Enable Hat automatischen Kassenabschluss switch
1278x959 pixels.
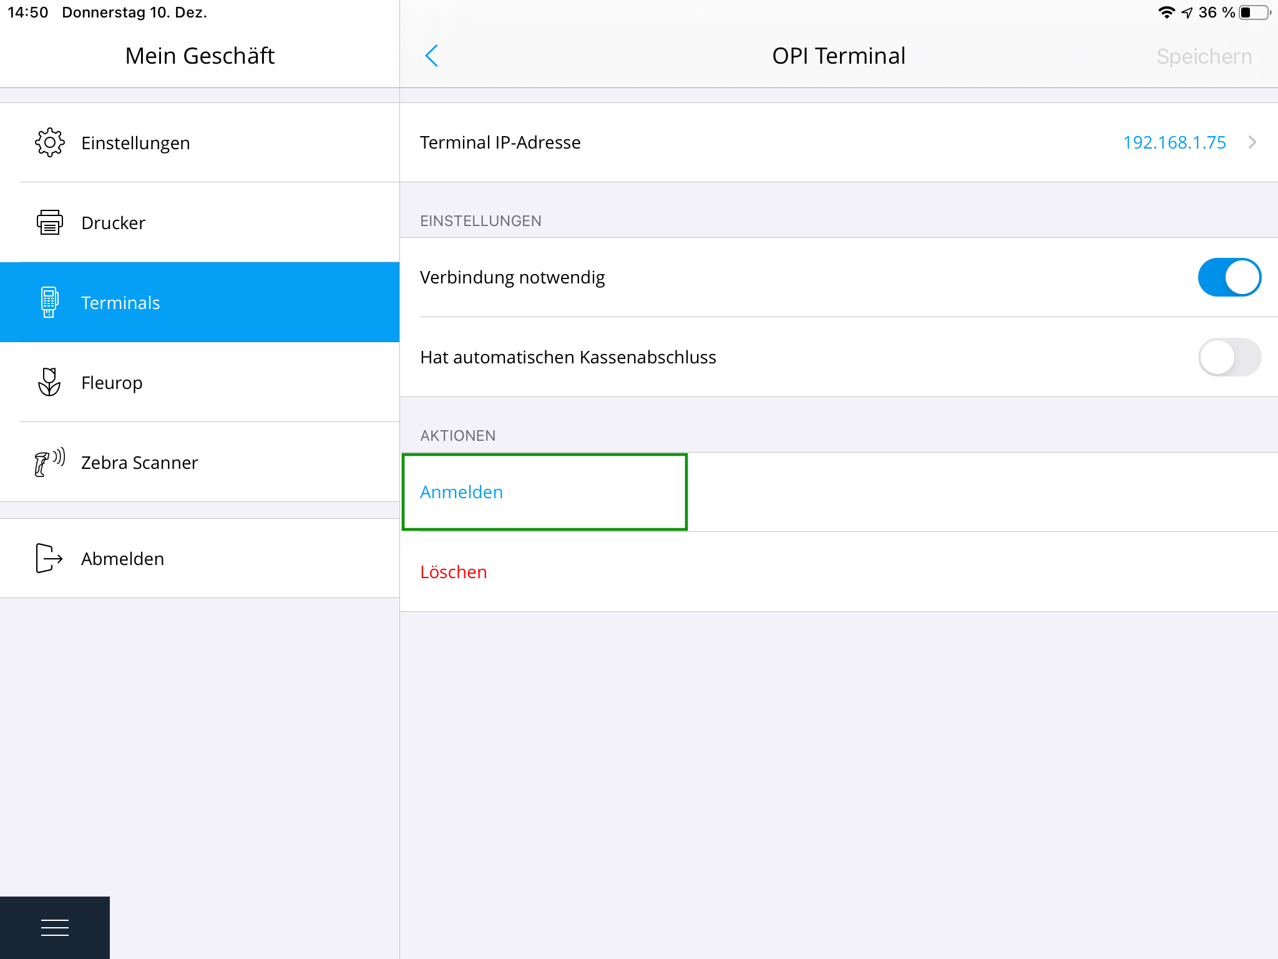pos(1229,357)
